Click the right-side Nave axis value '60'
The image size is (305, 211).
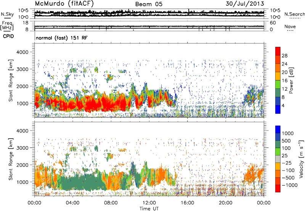pos(273,23)
